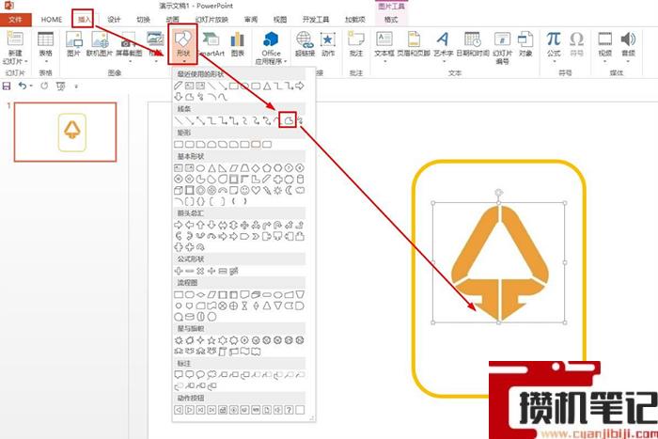Select the heart basic shape

256,190
